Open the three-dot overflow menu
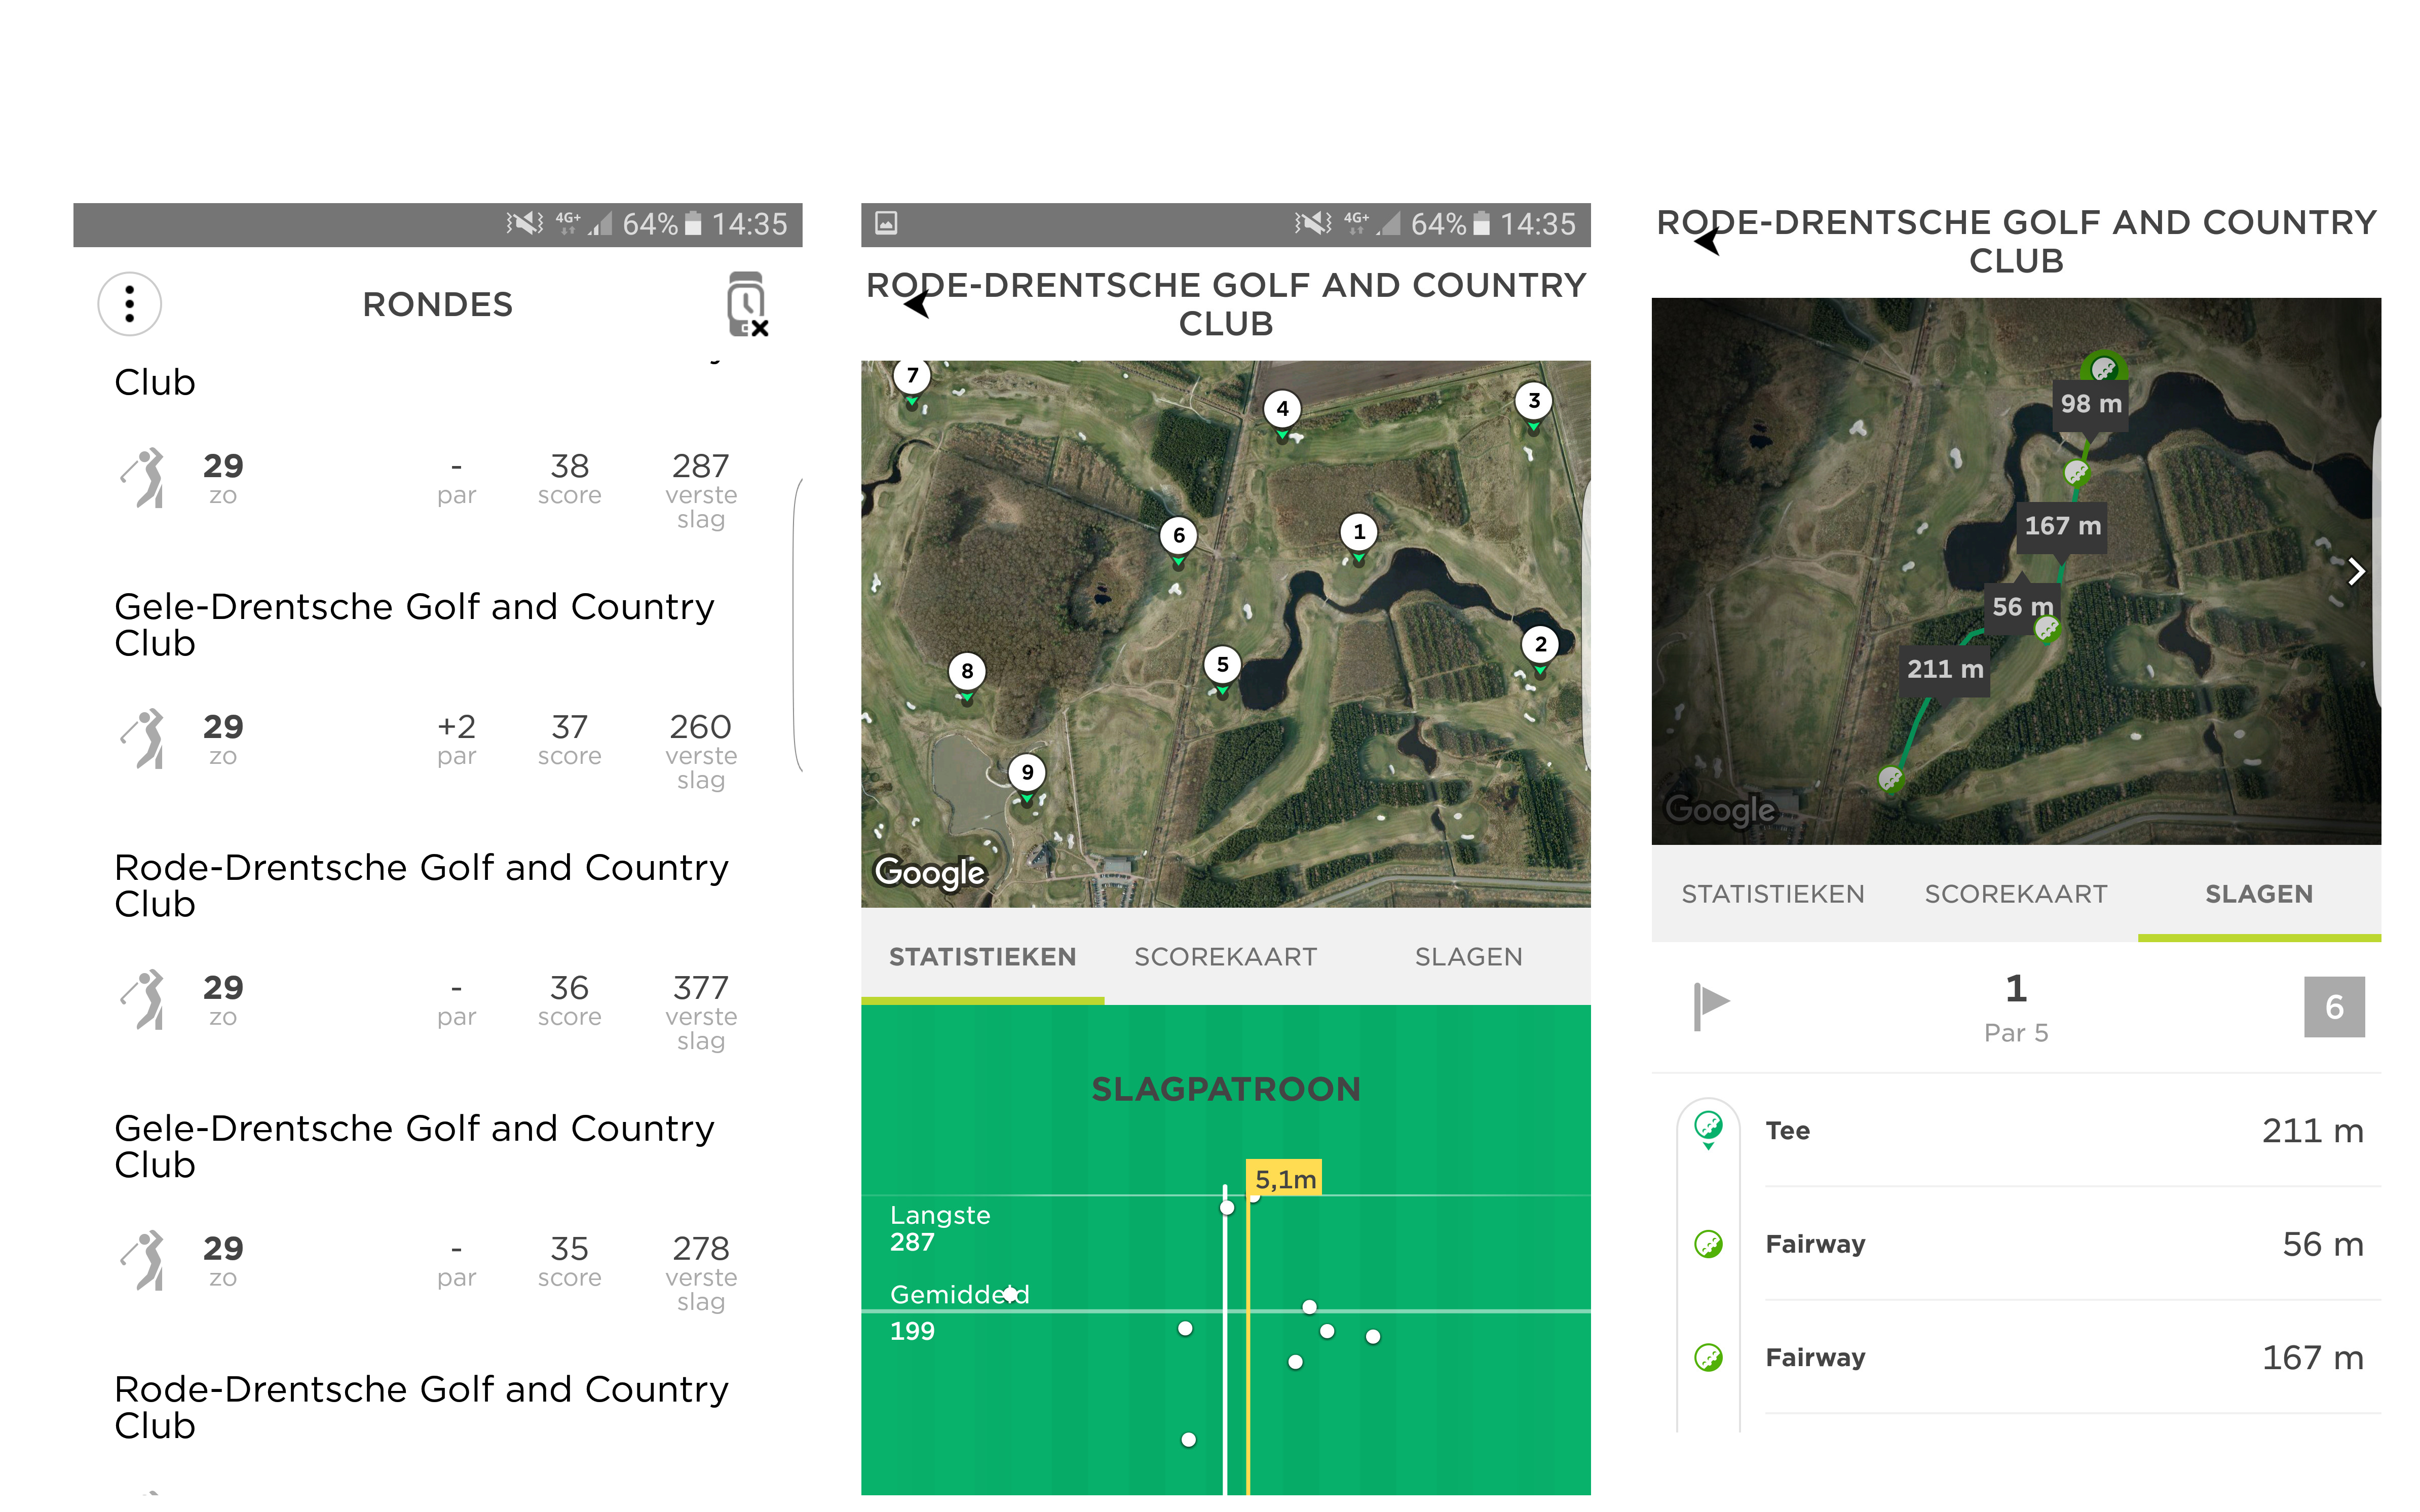Image resolution: width=2420 pixels, height=1512 pixels. tap(129, 304)
